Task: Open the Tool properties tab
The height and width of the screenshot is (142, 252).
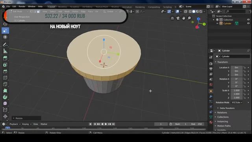Action: pos(211,57)
